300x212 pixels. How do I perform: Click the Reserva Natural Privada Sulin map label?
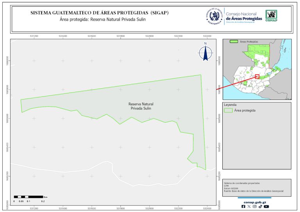click(x=141, y=107)
